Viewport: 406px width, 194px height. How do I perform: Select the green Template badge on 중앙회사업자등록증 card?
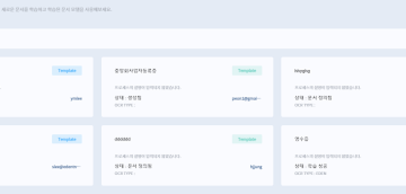pos(247,71)
